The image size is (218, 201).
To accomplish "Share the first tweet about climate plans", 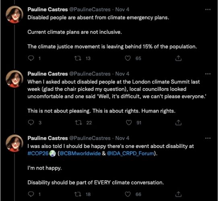I will [178, 58].
